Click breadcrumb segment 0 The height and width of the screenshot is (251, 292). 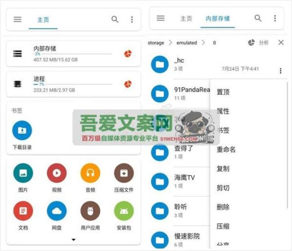[x=214, y=43]
